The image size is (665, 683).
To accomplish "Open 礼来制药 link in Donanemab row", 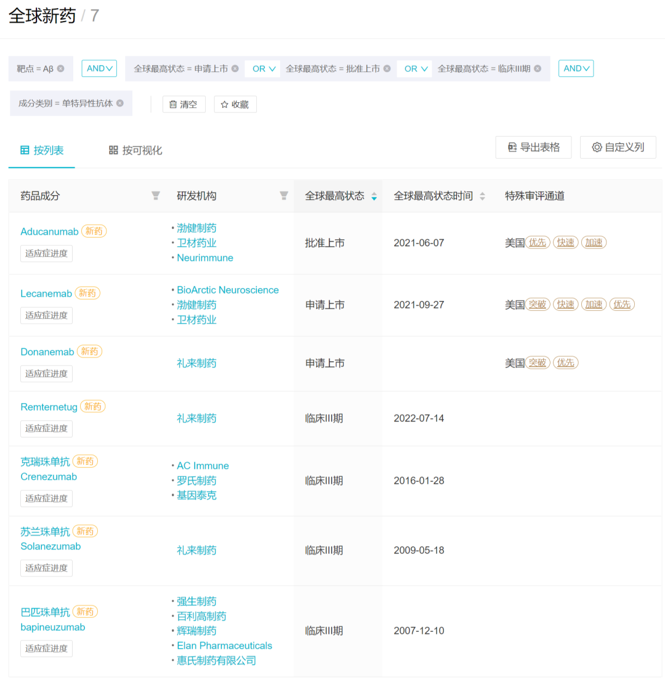I will [x=196, y=363].
